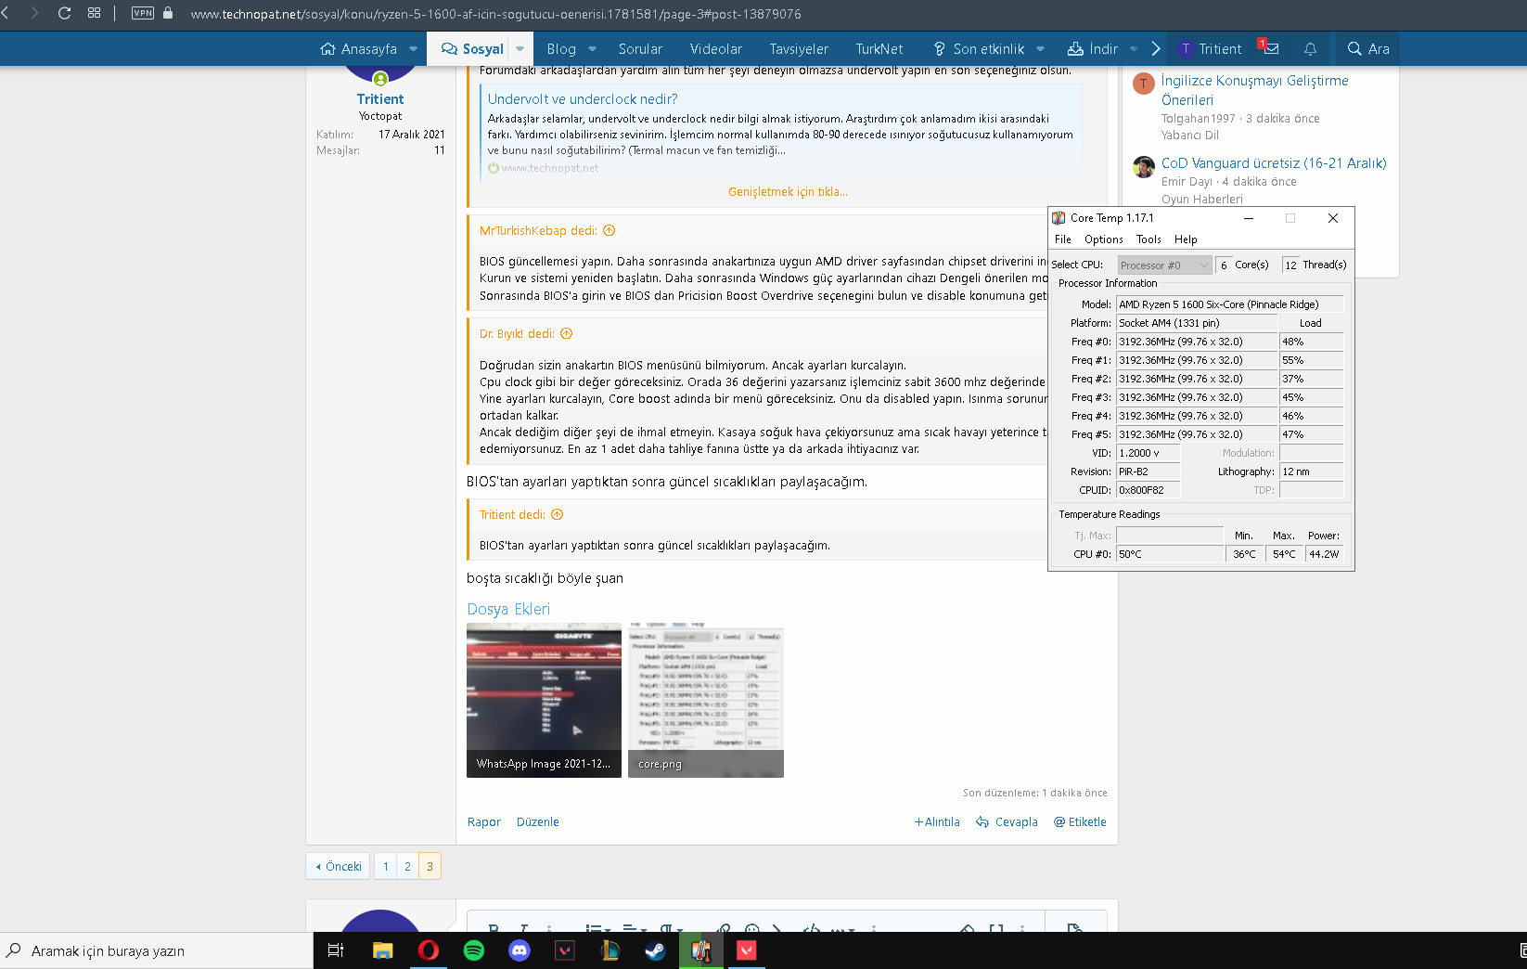
Task: Click +Alıntıla to quote the post
Action: click(937, 822)
